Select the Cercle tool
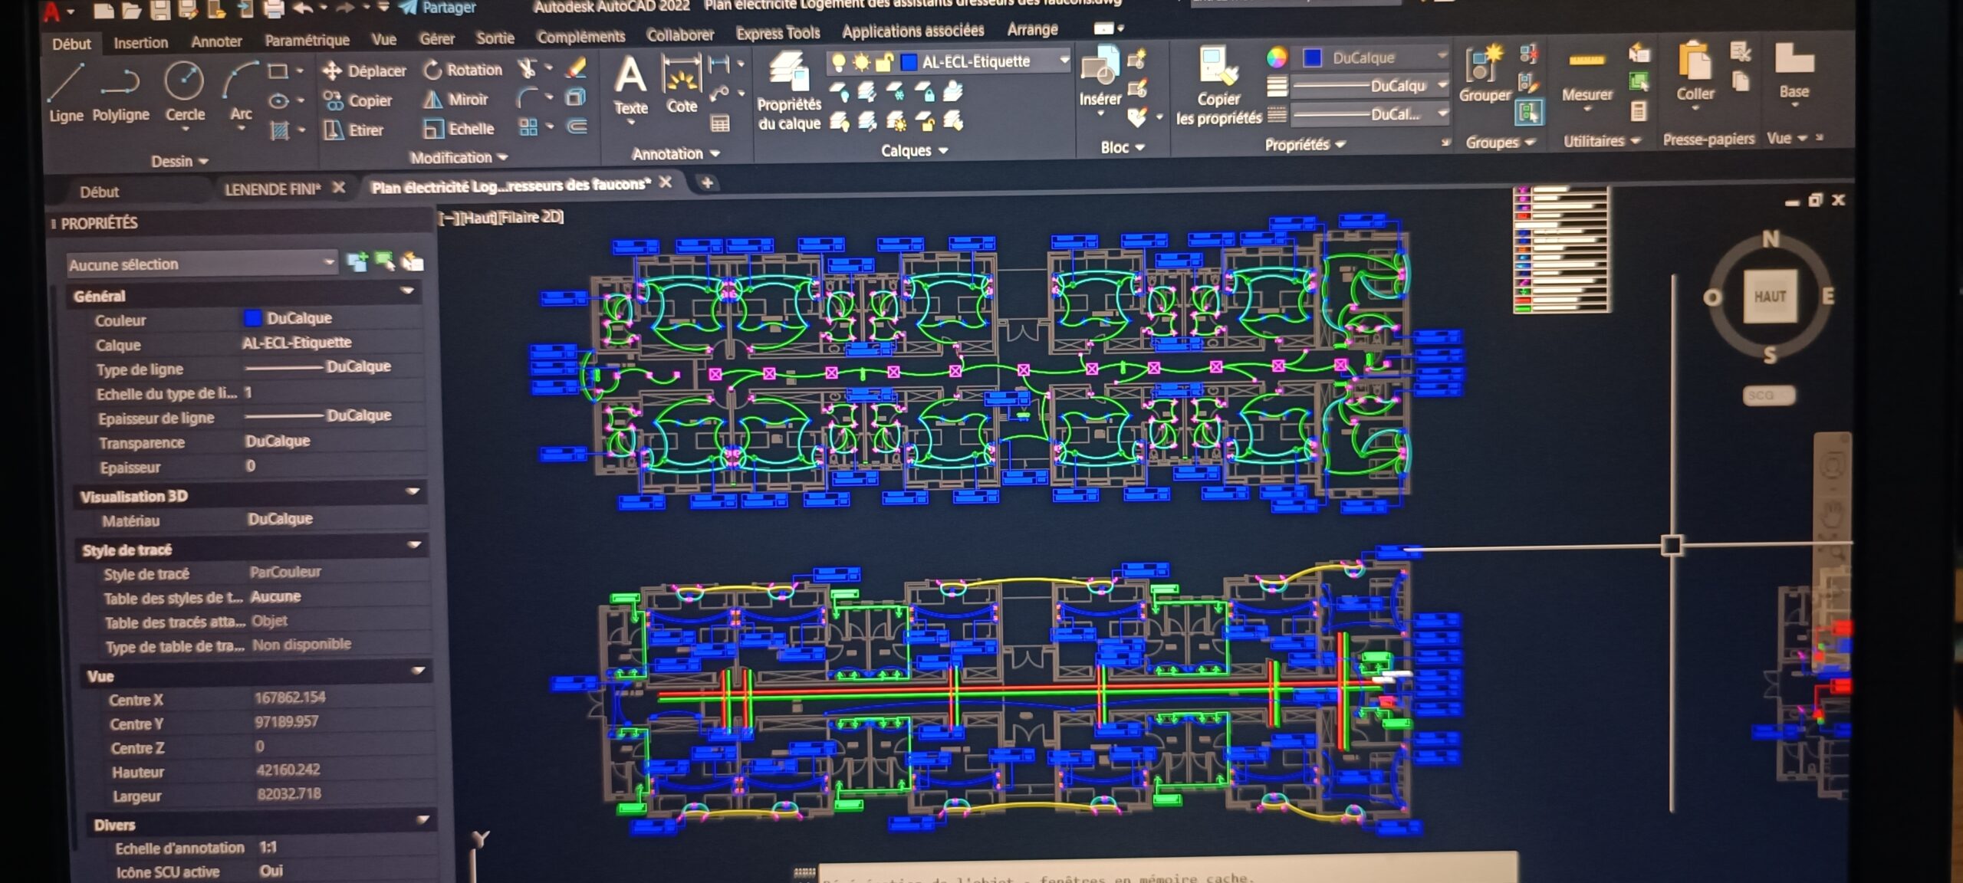 coord(185,94)
